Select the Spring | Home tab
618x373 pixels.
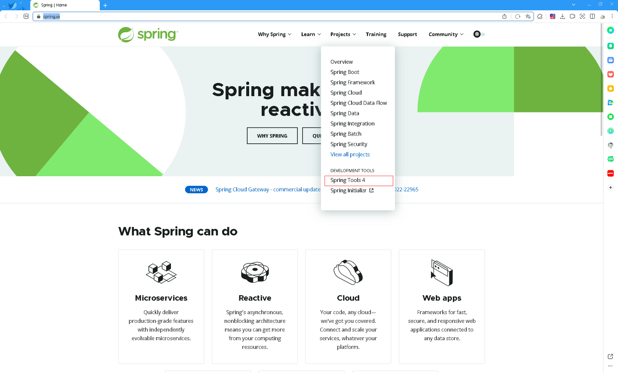[65, 5]
